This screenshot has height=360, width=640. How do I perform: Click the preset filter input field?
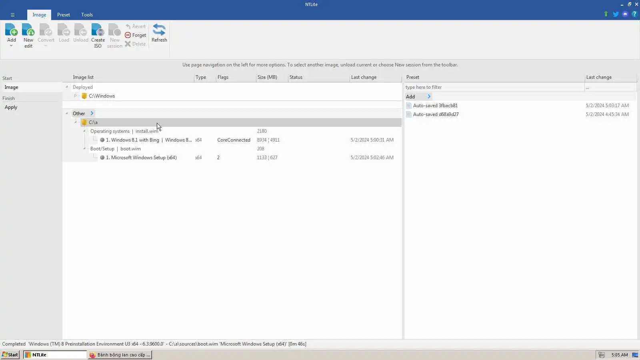pos(494,87)
